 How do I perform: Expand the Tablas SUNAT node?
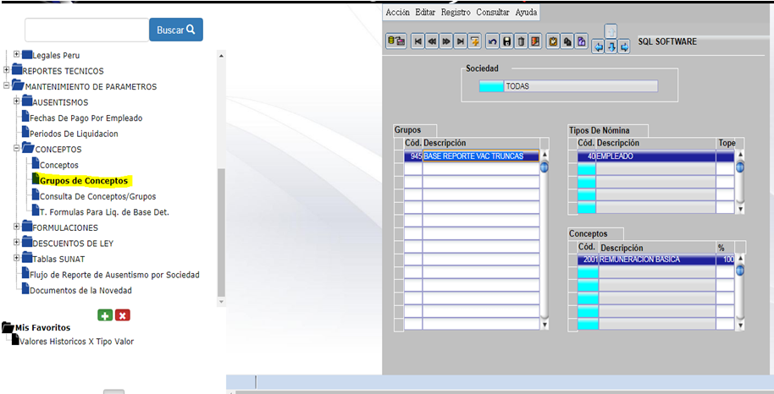click(x=16, y=258)
